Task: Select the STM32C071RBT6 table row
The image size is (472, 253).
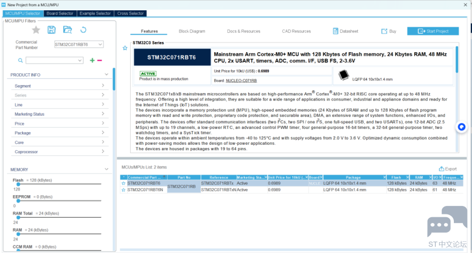Action: coord(291,183)
